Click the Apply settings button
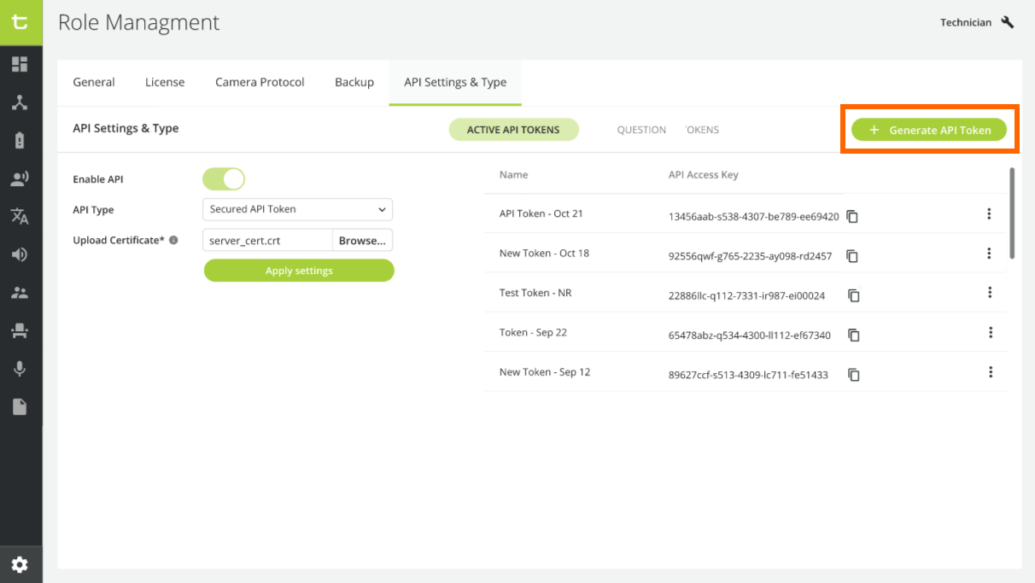Image resolution: width=1035 pixels, height=583 pixels. (x=299, y=271)
